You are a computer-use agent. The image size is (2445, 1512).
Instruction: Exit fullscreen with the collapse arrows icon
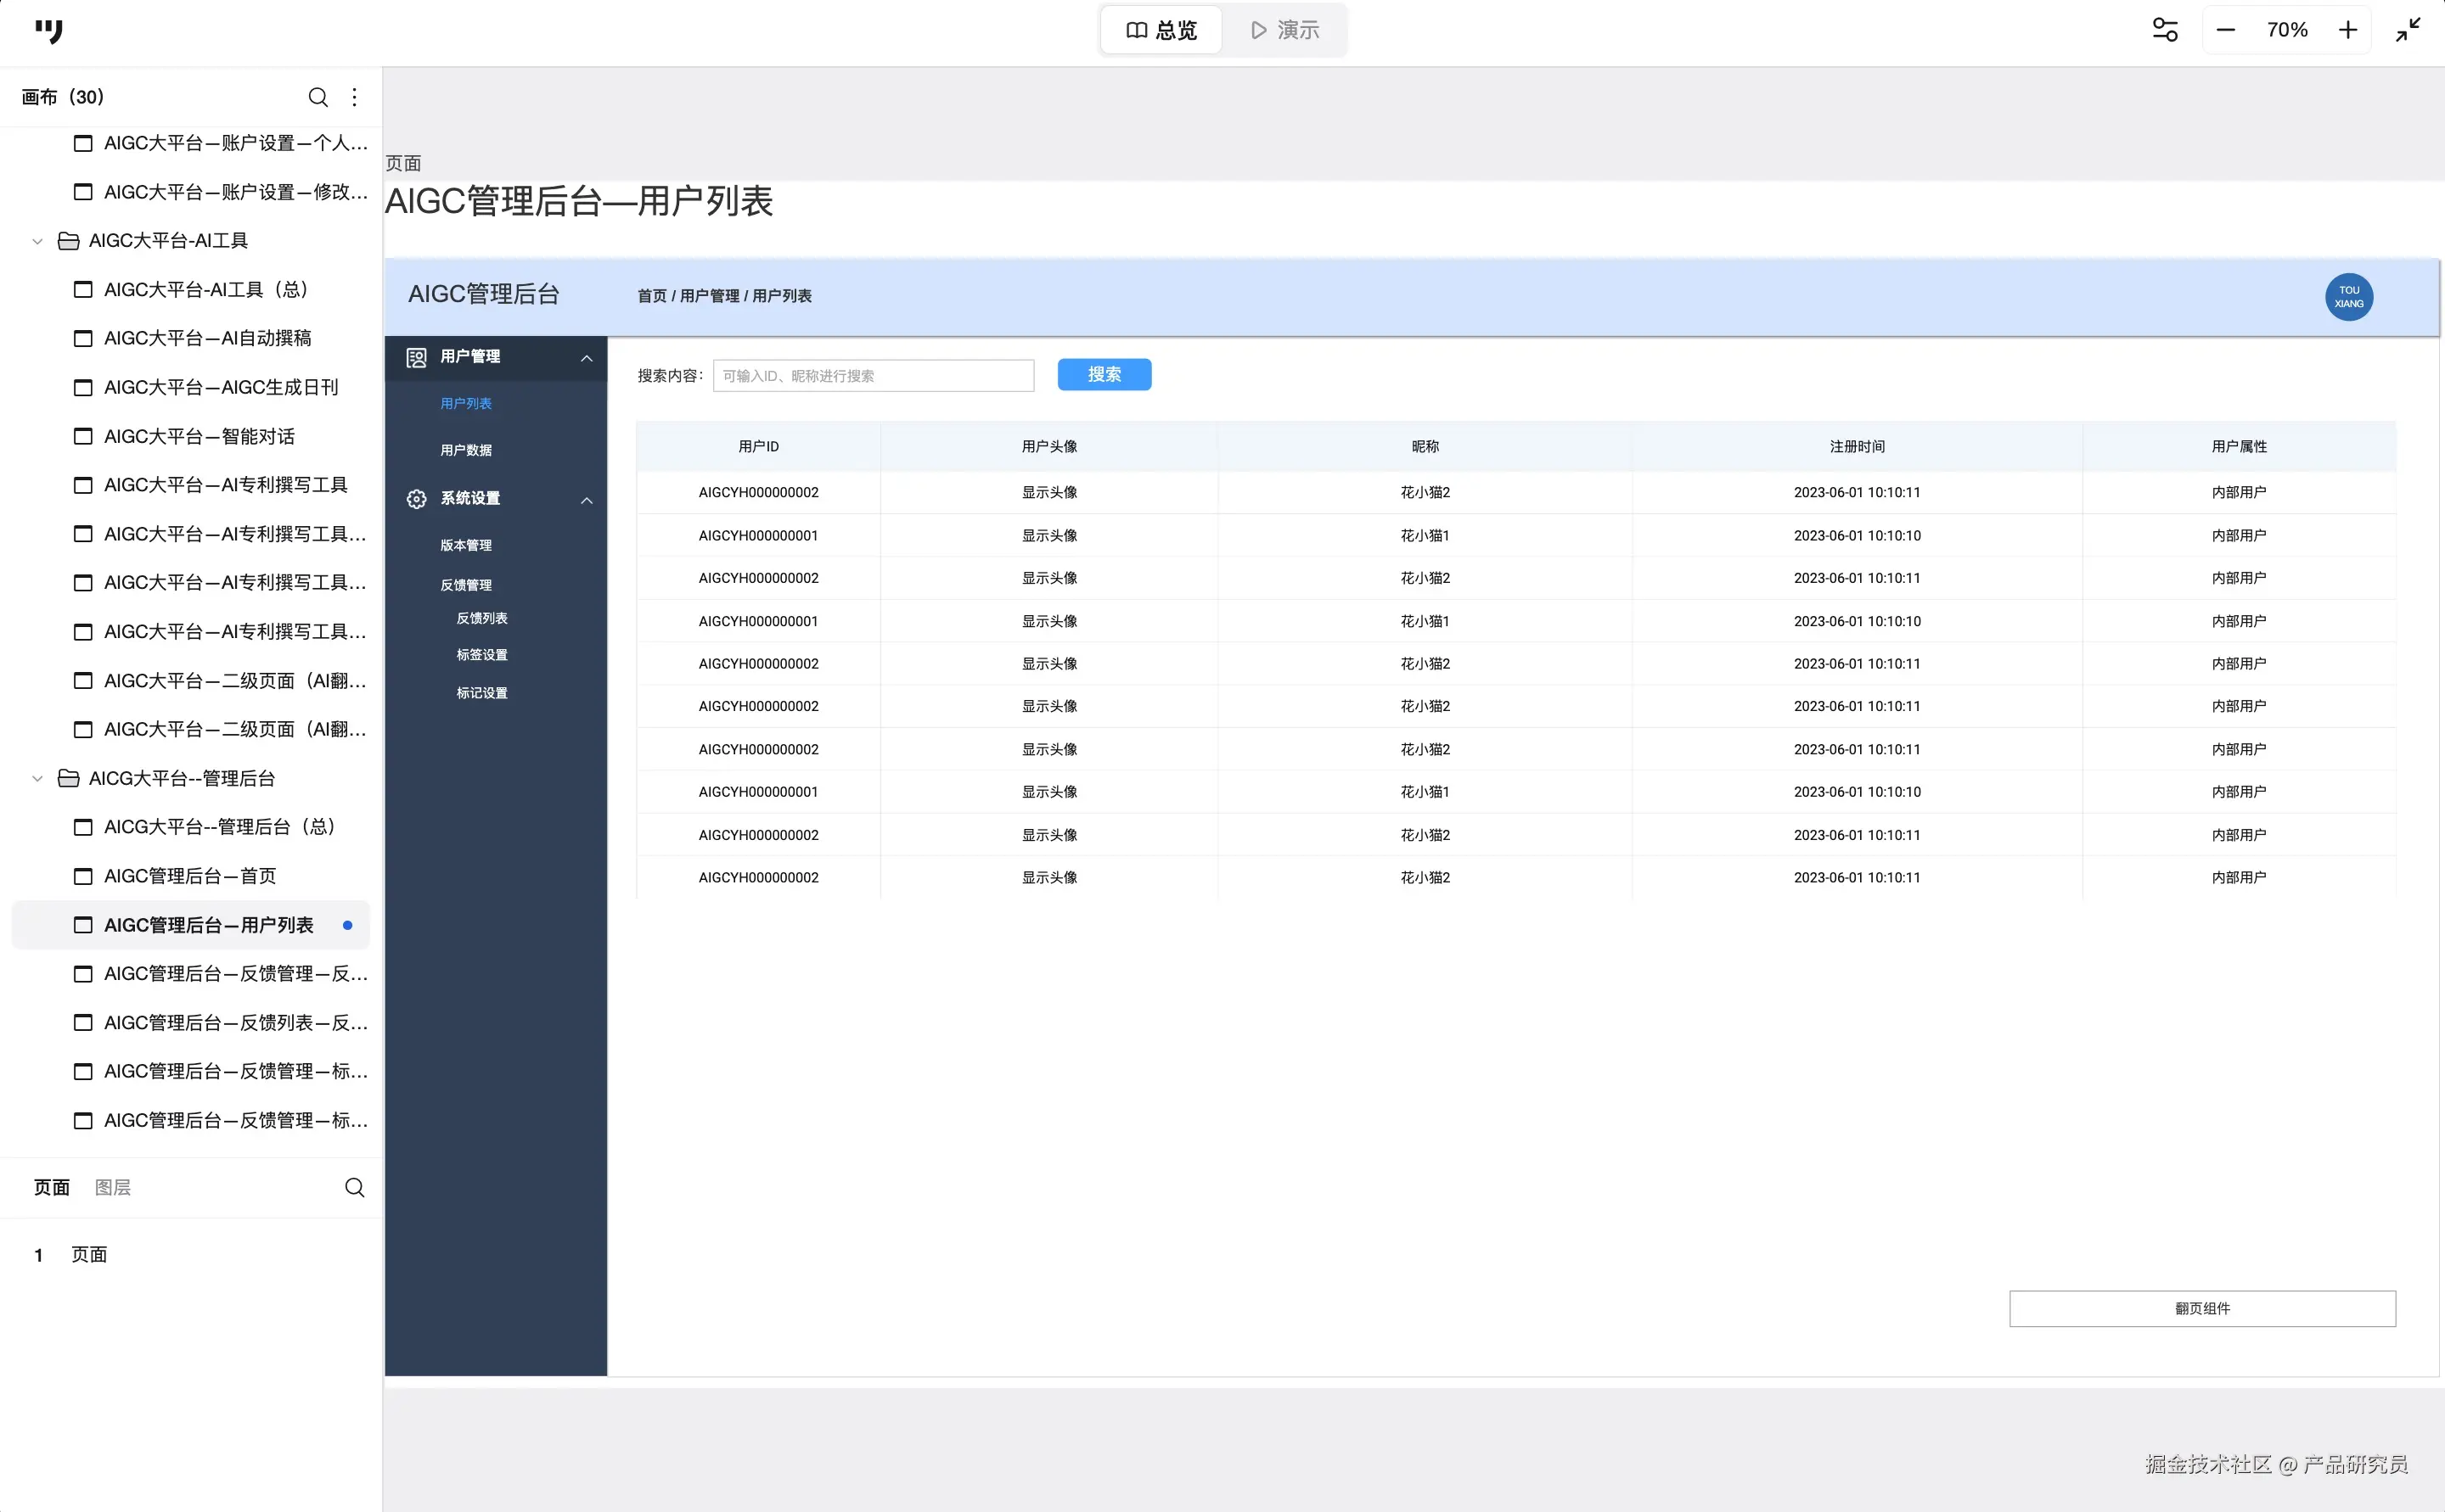click(x=2408, y=30)
